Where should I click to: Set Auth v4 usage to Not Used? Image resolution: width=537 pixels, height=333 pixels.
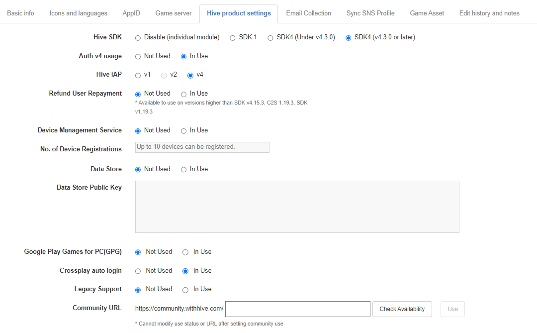point(138,57)
